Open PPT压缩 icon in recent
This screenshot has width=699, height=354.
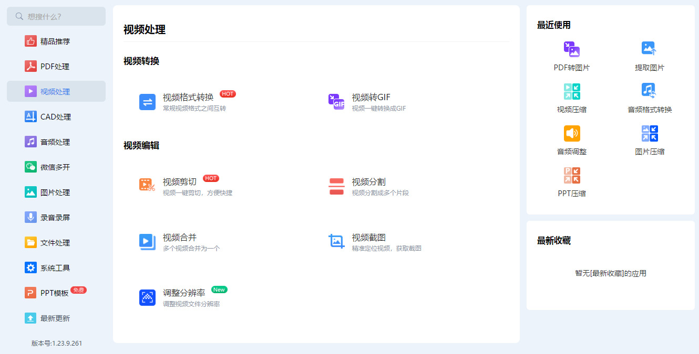(572, 176)
